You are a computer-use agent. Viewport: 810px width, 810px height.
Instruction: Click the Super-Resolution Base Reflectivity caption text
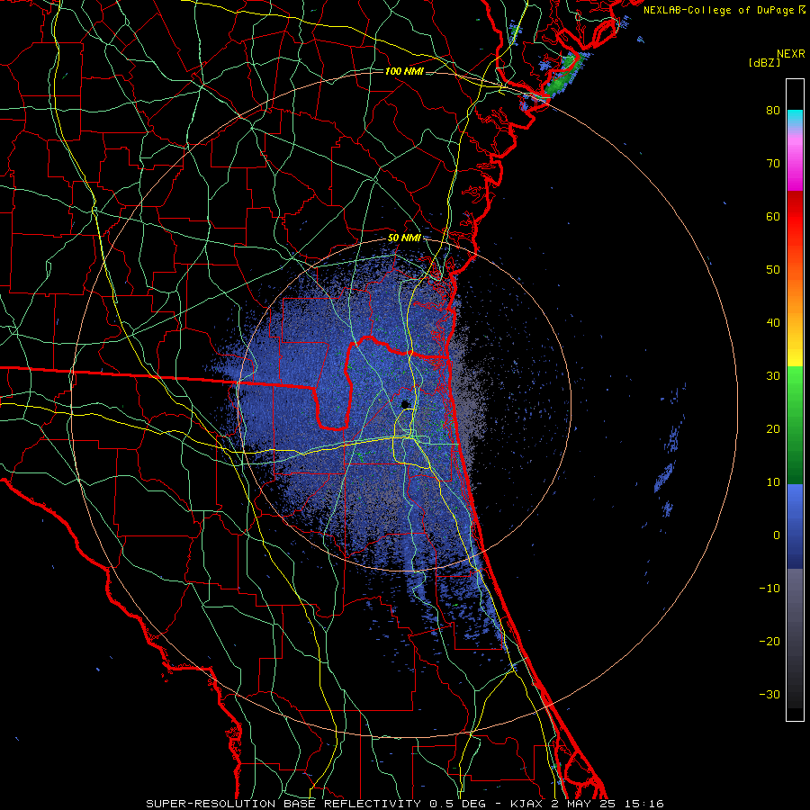[x=283, y=804]
